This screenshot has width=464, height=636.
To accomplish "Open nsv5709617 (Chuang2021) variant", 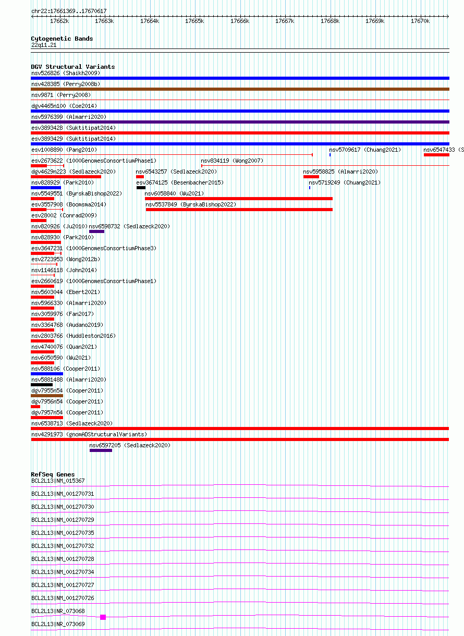I will coord(365,150).
